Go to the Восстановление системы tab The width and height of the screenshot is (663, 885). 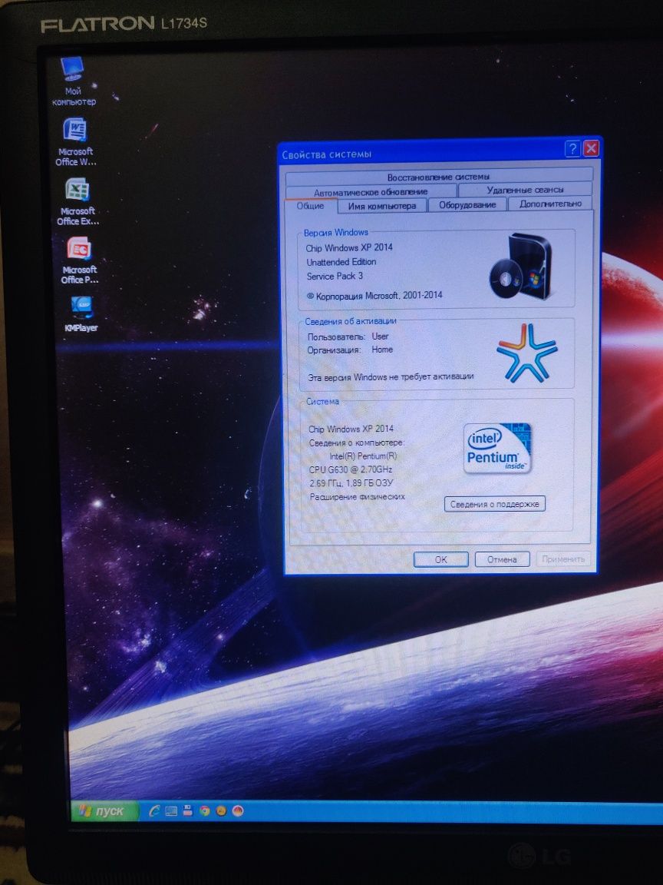click(x=438, y=177)
